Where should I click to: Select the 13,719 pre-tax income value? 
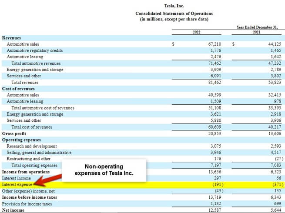click(215, 197)
